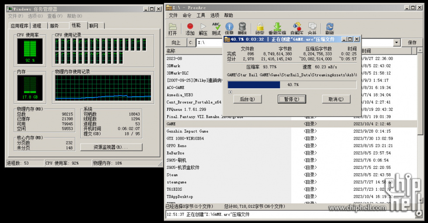Select the 3DMark-DLC folder row
Image resolution: width=428 pixels, height=223 pixels.
click(194, 73)
